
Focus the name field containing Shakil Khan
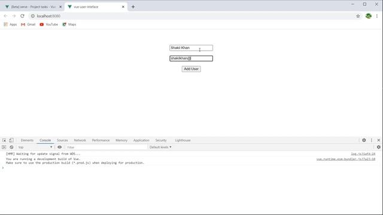tap(191, 48)
